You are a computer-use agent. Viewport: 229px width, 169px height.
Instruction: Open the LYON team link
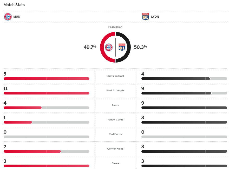click(x=155, y=17)
